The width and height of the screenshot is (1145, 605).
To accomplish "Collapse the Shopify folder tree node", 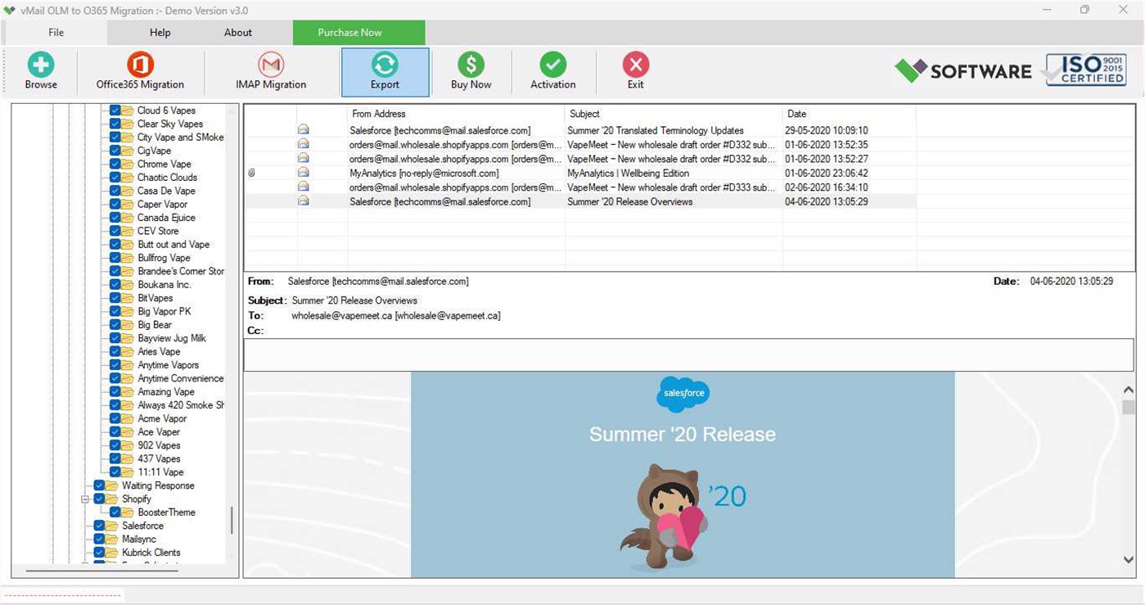I will (85, 499).
